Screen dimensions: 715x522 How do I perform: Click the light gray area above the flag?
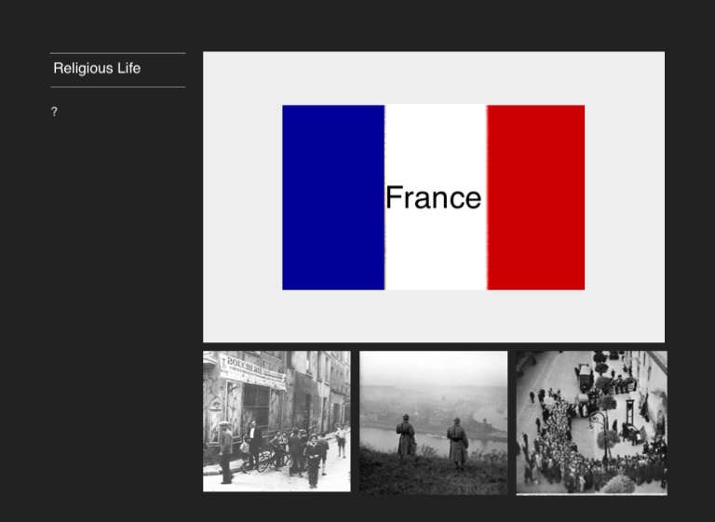click(434, 77)
